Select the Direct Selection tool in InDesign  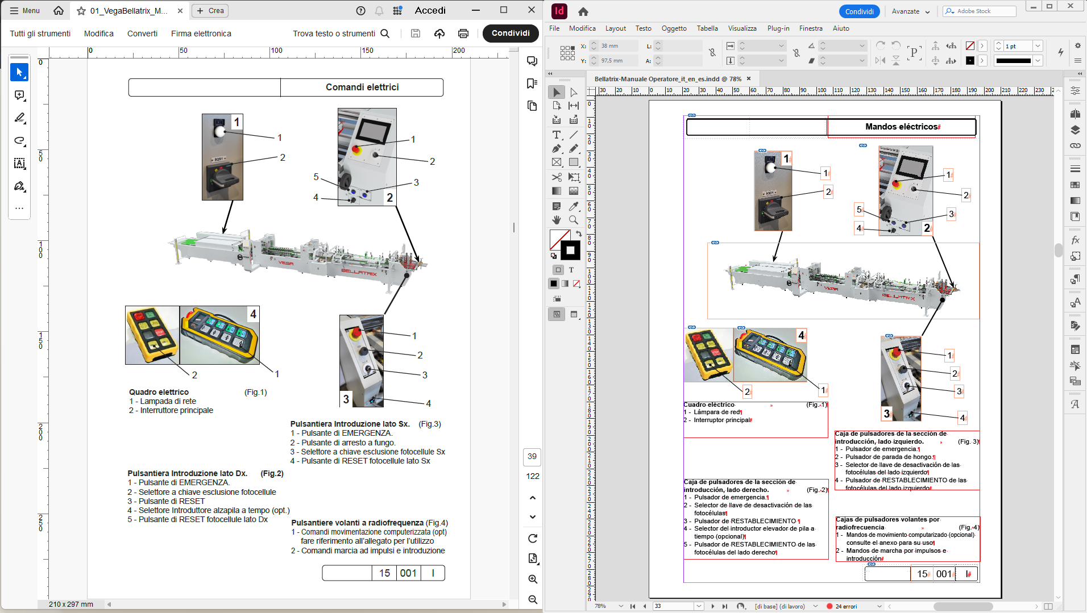(574, 92)
